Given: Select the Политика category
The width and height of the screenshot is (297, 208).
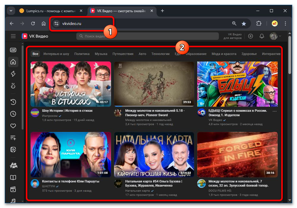Looking at the screenshot, I should (82, 54).
